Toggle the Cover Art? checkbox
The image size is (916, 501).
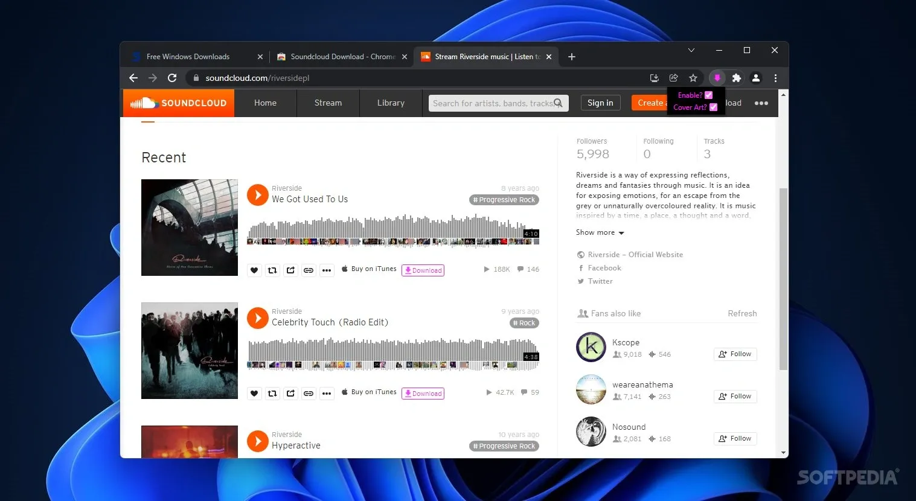click(x=713, y=107)
